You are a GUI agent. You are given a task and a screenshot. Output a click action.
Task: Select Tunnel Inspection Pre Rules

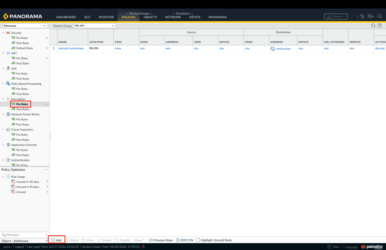pyautogui.click(x=22, y=134)
